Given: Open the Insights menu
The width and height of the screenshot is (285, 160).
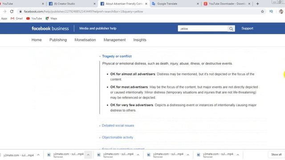Looking at the screenshot, I should pyautogui.click(x=140, y=40).
